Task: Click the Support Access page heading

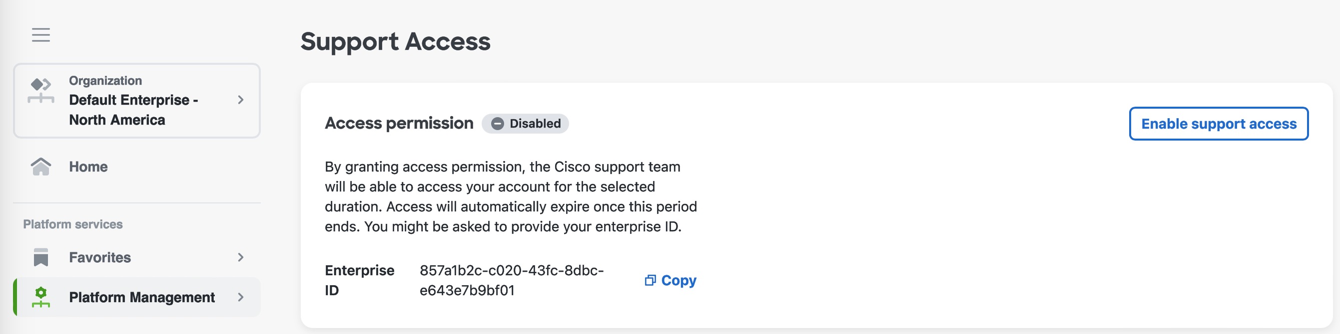Action: (x=395, y=41)
